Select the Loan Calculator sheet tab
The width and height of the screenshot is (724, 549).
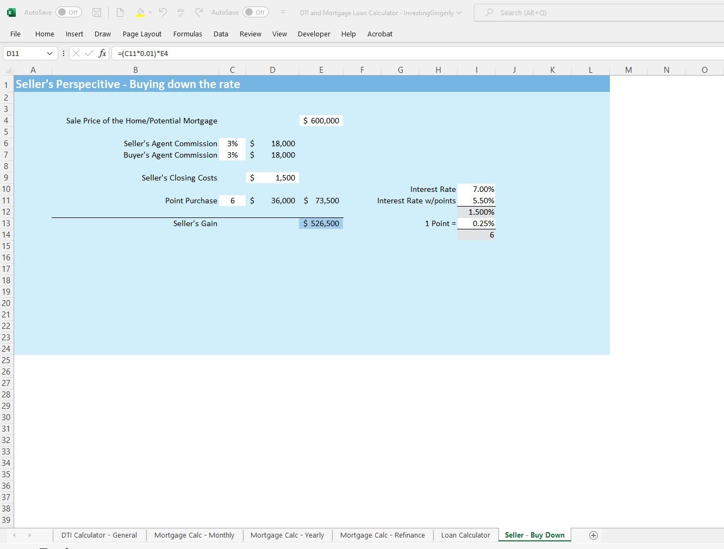pos(465,535)
